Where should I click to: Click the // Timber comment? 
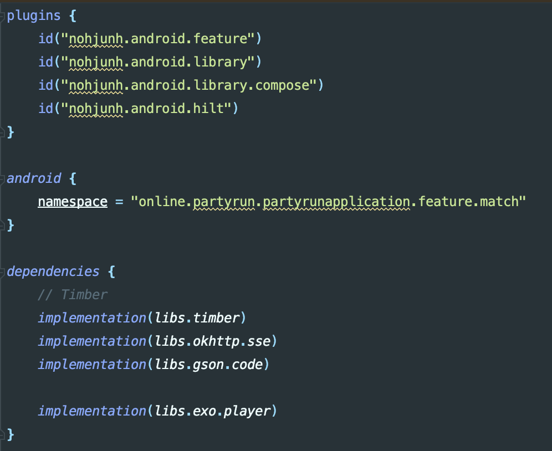[73, 295]
